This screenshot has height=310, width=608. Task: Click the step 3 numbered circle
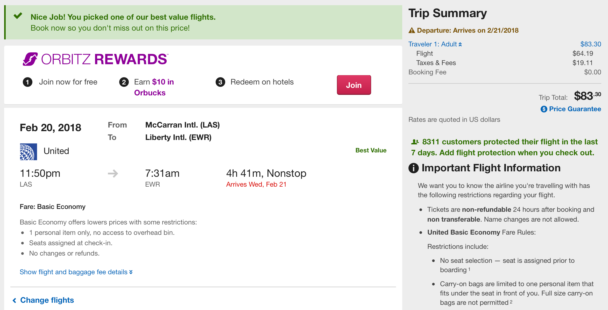220,82
